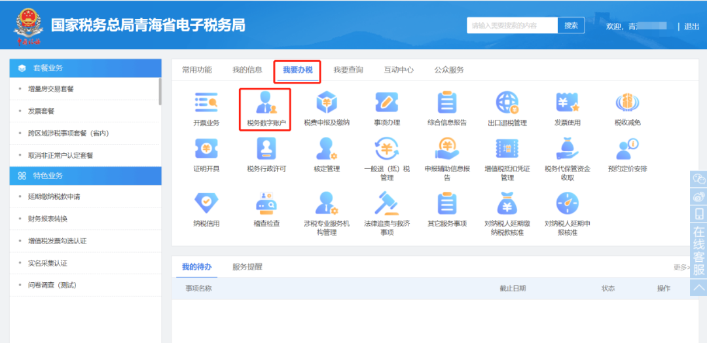The height and width of the screenshot is (343, 707).
Task: Click the Weibo icon in side floating bar
Action: pyautogui.click(x=698, y=196)
